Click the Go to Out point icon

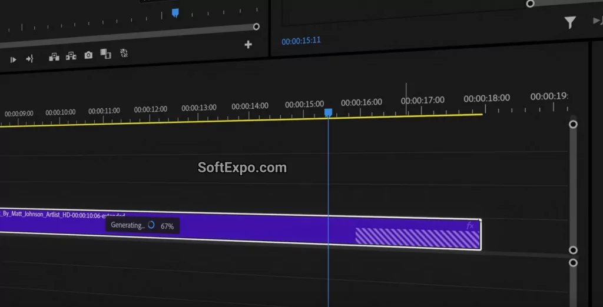[29, 59]
